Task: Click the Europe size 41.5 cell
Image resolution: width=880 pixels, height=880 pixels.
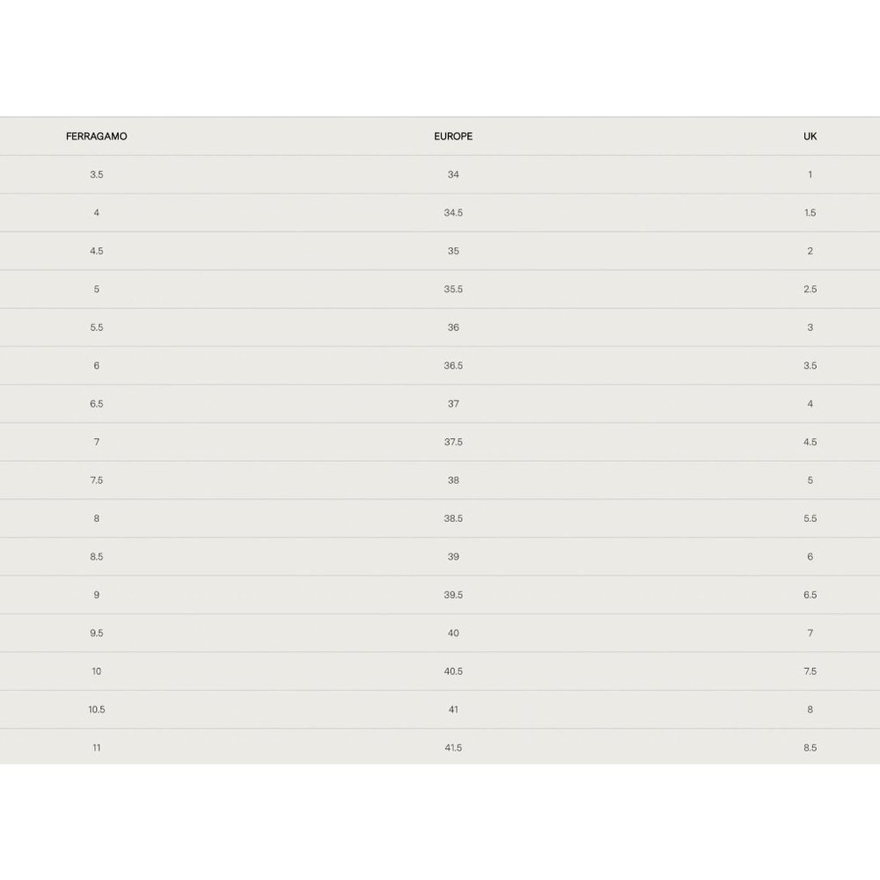Action: coord(453,748)
